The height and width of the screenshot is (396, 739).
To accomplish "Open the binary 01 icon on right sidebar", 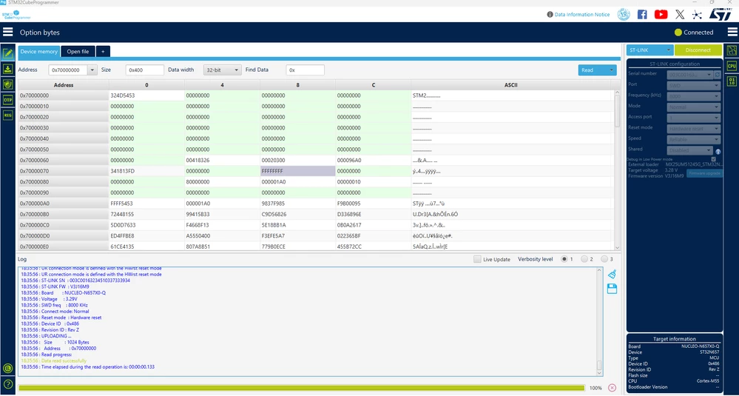I will [732, 81].
